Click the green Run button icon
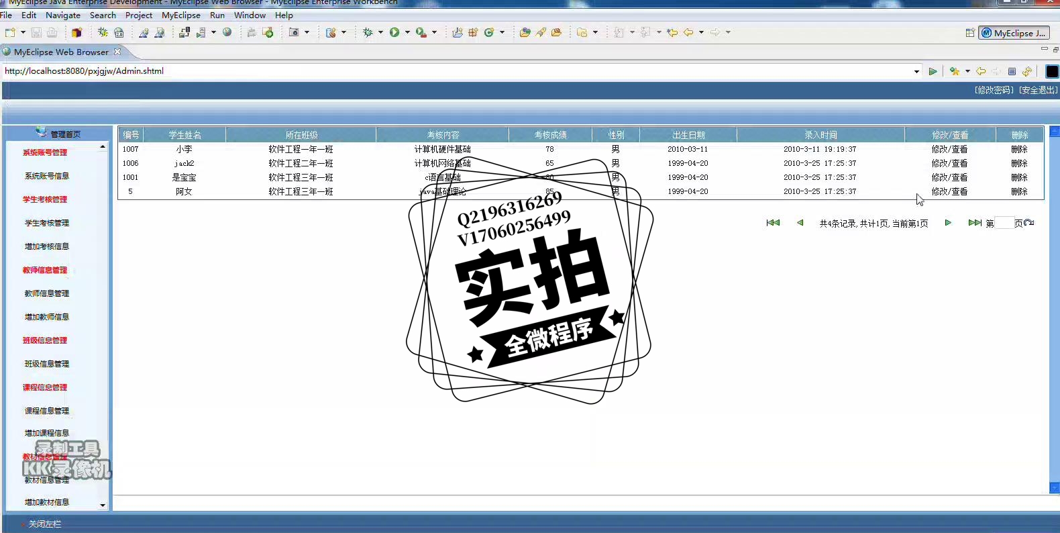Viewport: 1060px width, 533px height. pos(394,32)
